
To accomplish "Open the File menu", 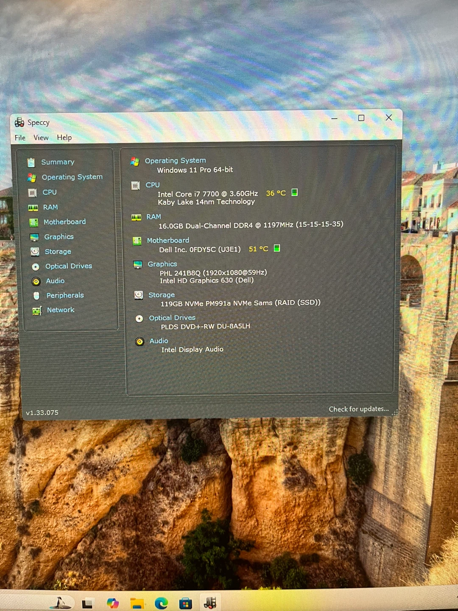I will 20,138.
